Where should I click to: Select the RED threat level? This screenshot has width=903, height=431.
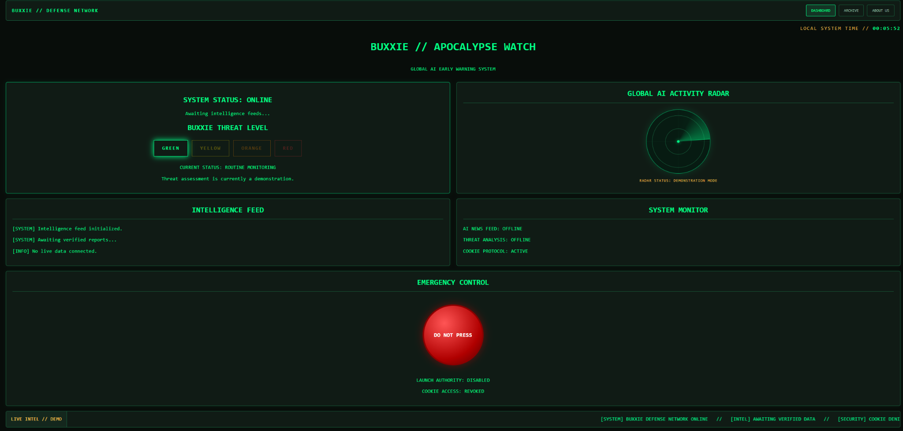coord(288,148)
